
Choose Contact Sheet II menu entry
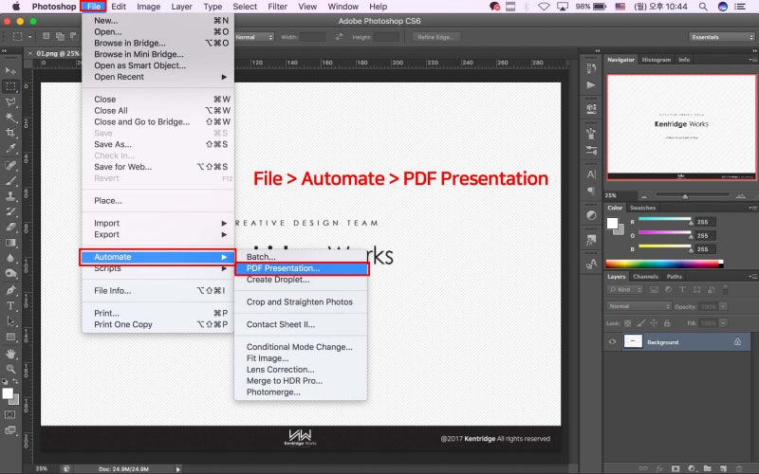coord(301,324)
